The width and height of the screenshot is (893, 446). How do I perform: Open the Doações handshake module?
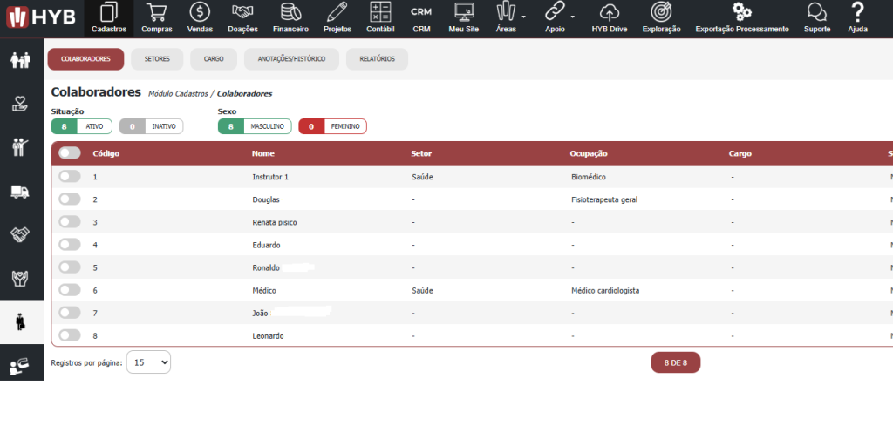[x=243, y=17]
